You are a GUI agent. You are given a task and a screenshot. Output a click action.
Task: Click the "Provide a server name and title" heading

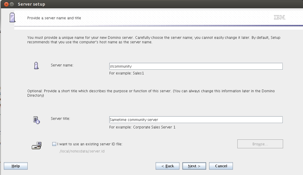tap(54, 18)
